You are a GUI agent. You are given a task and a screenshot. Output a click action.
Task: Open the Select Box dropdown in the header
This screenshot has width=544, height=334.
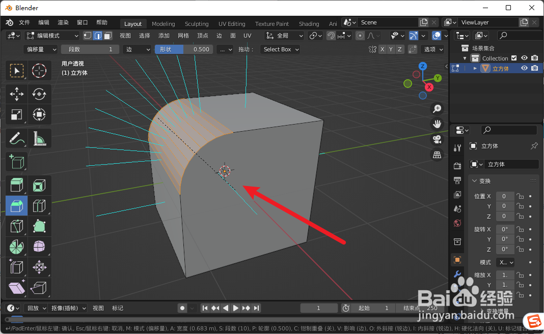[280, 49]
